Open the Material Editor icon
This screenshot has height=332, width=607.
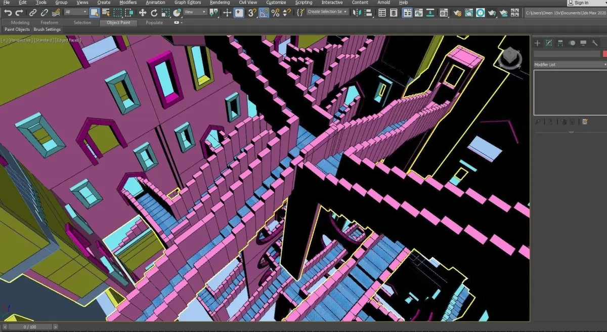coord(444,13)
